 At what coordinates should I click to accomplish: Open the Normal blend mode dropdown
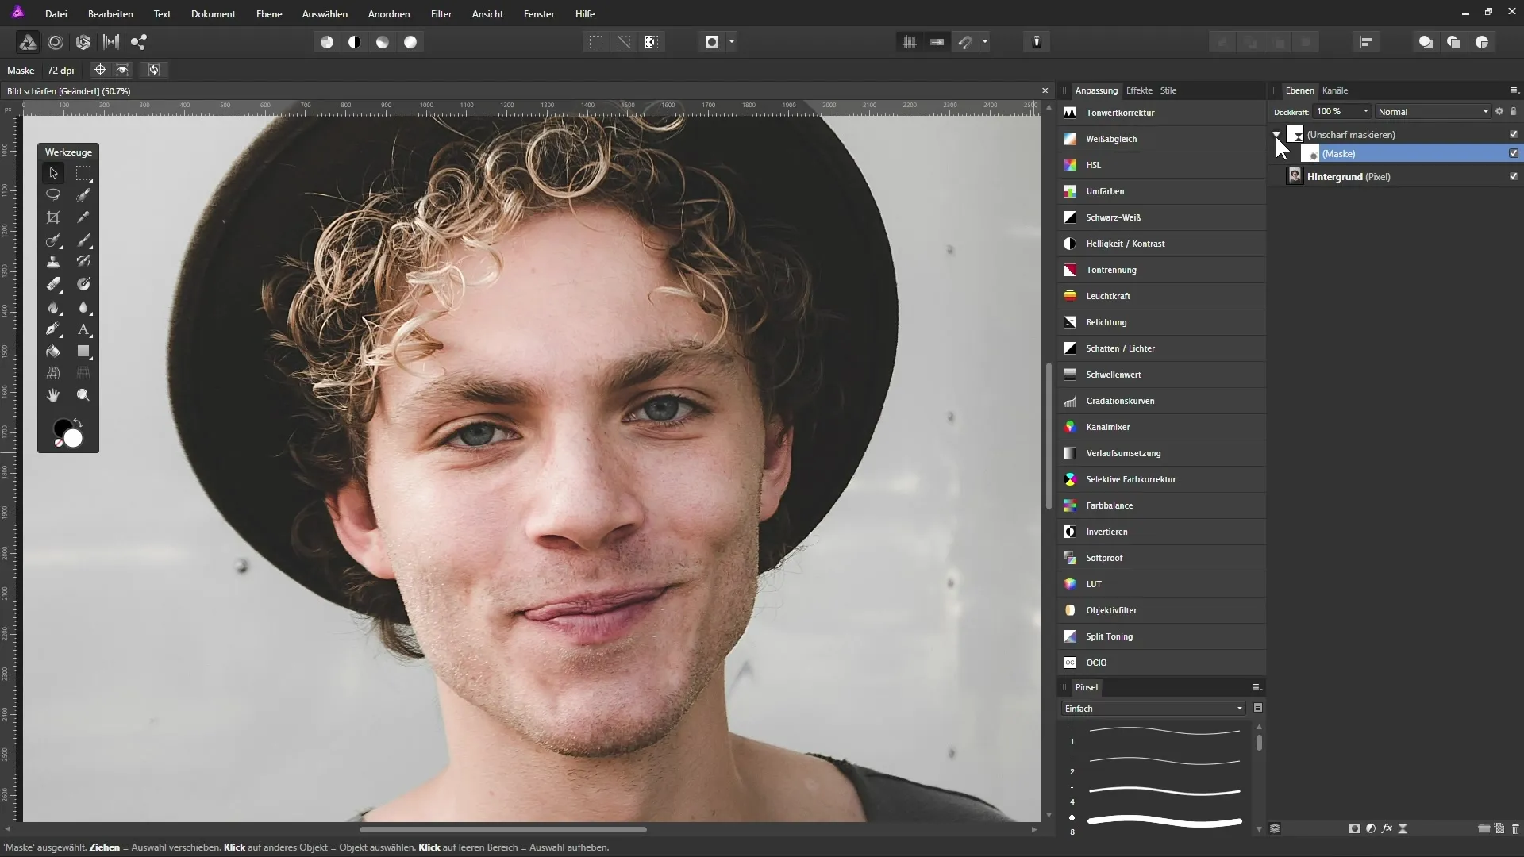point(1433,112)
